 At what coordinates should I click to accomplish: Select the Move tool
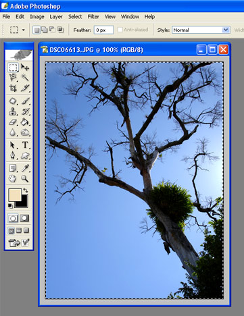click(x=25, y=67)
